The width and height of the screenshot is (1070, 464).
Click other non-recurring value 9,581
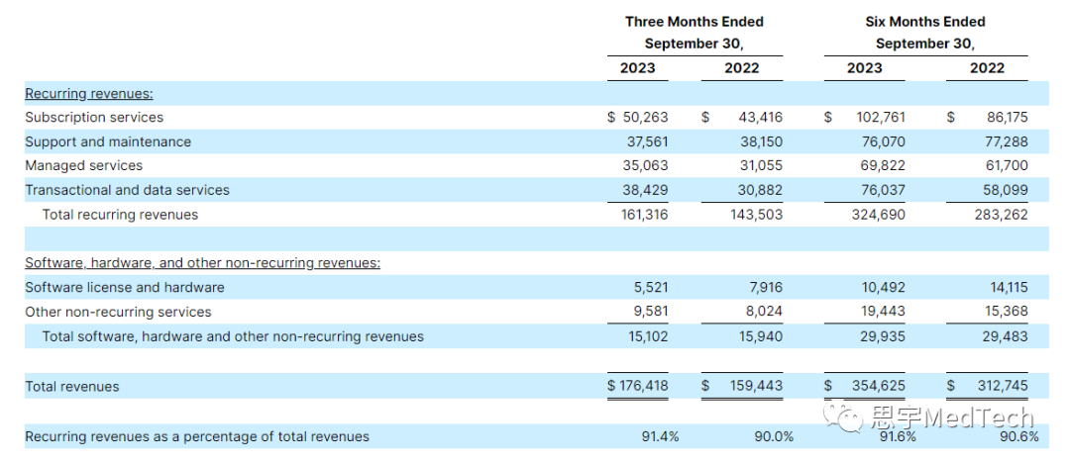[650, 312]
